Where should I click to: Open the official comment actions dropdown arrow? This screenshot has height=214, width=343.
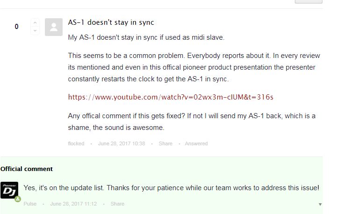point(320,204)
